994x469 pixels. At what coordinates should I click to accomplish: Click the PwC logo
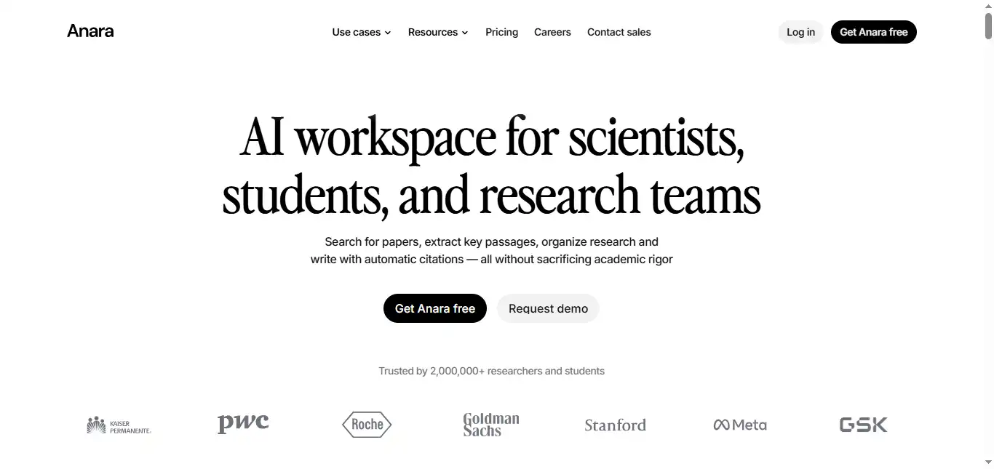click(243, 424)
